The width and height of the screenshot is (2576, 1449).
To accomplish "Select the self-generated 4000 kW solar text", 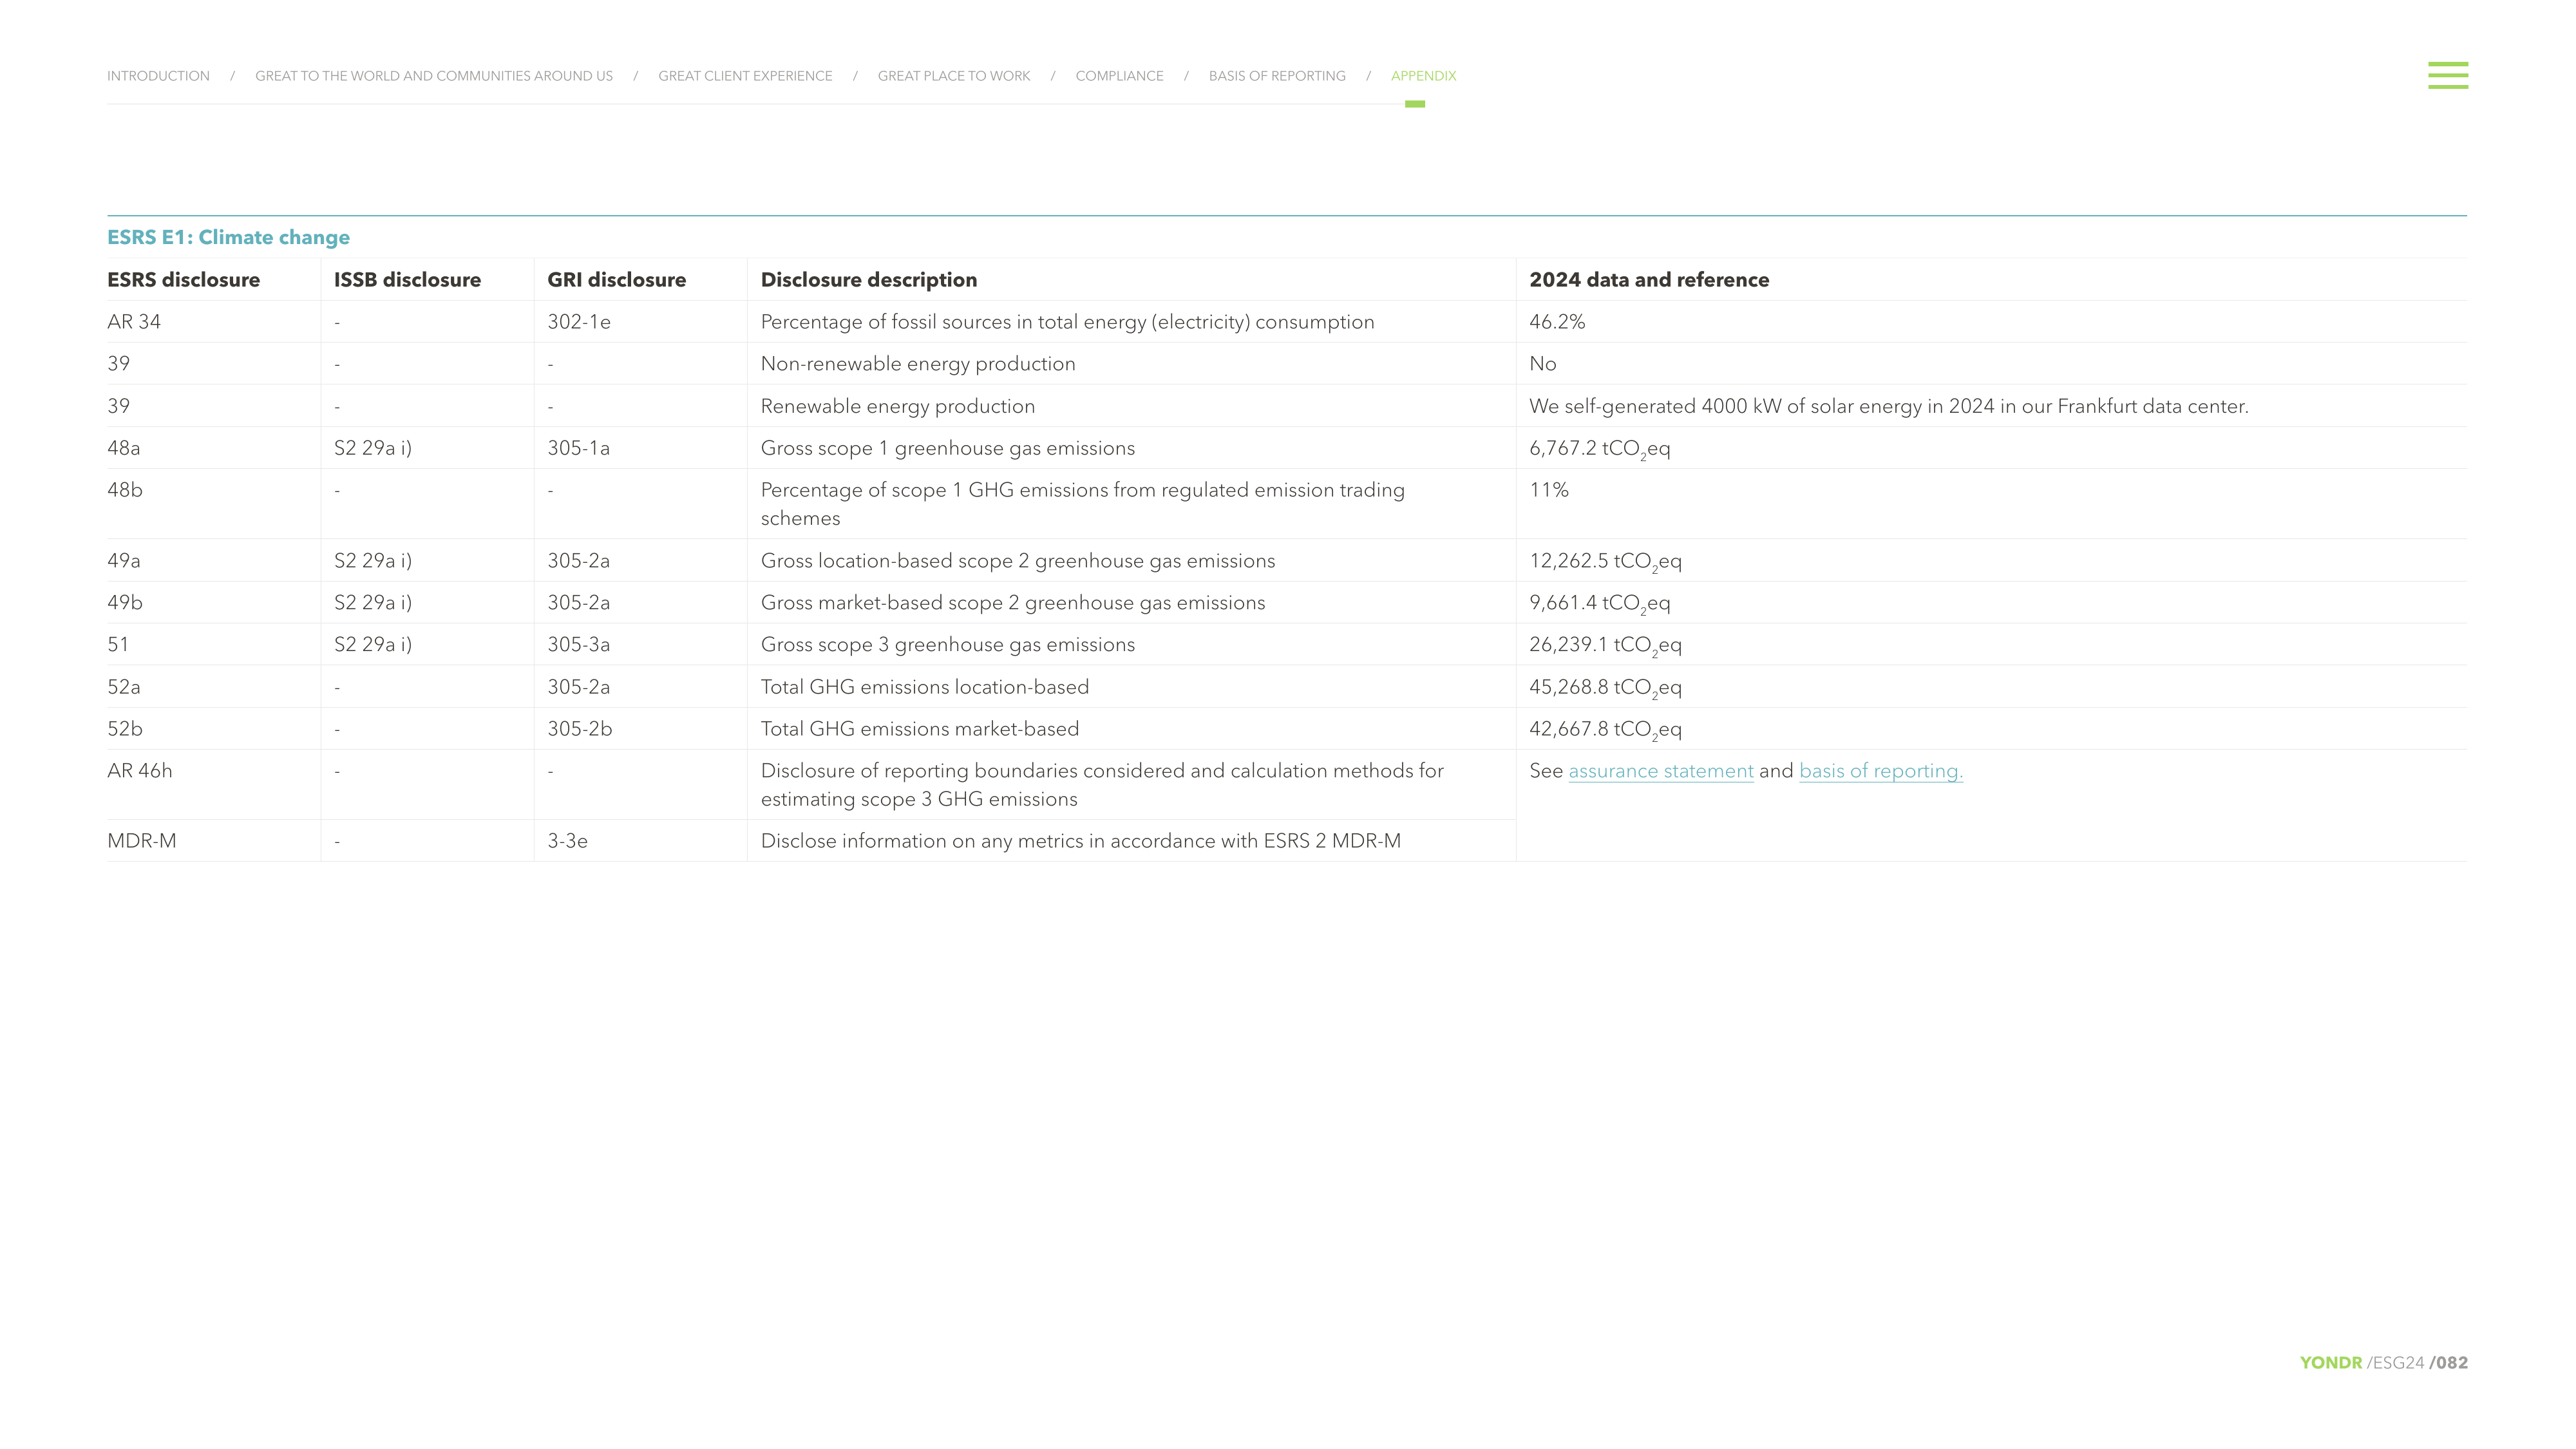I will (1889, 406).
